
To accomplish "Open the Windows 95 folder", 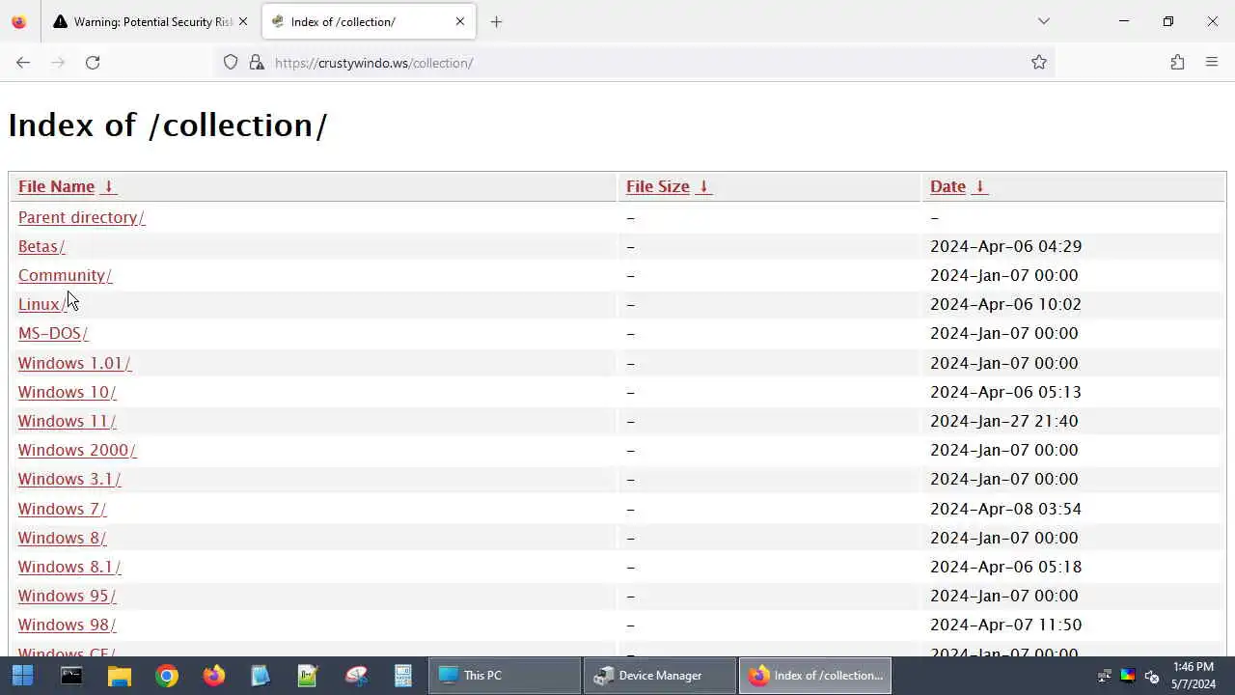I will 67,596.
